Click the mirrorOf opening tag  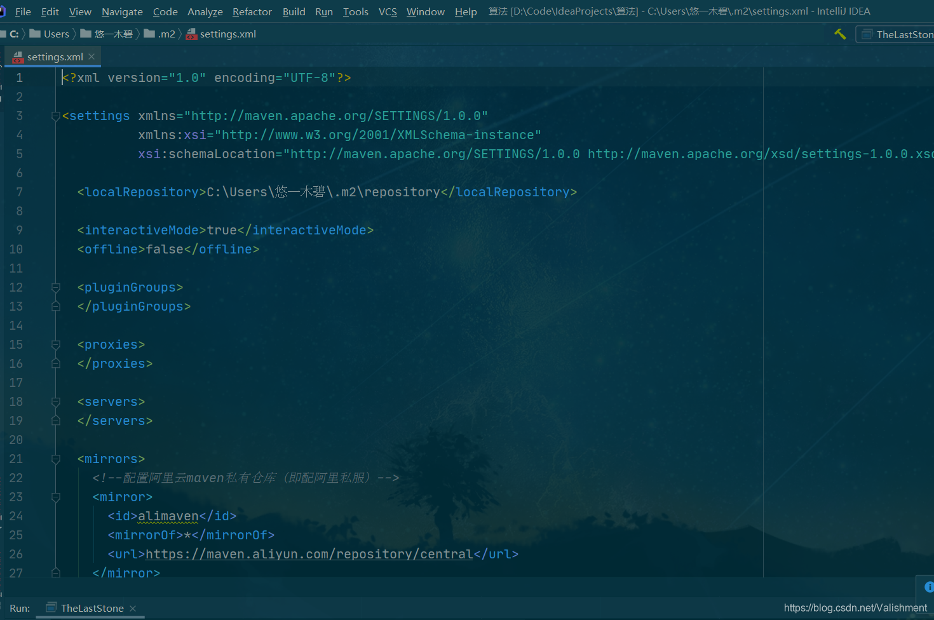146,535
